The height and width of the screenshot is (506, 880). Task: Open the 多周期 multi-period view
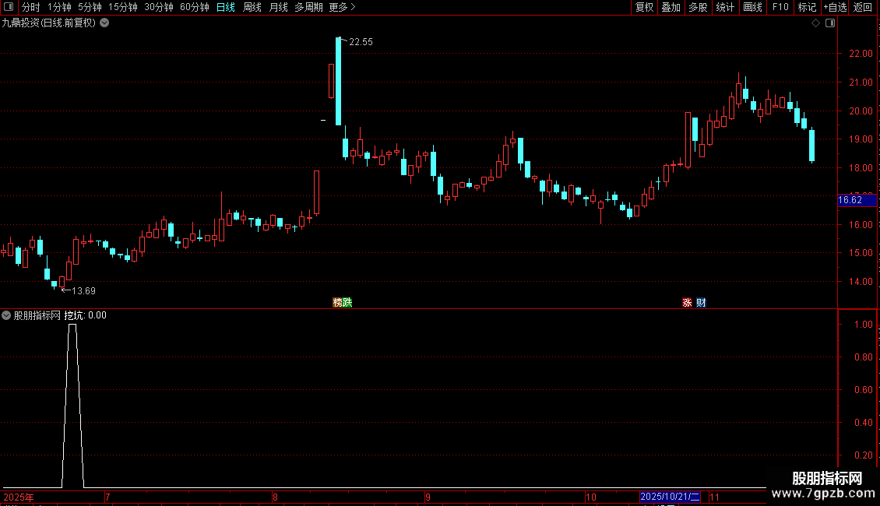(x=308, y=7)
